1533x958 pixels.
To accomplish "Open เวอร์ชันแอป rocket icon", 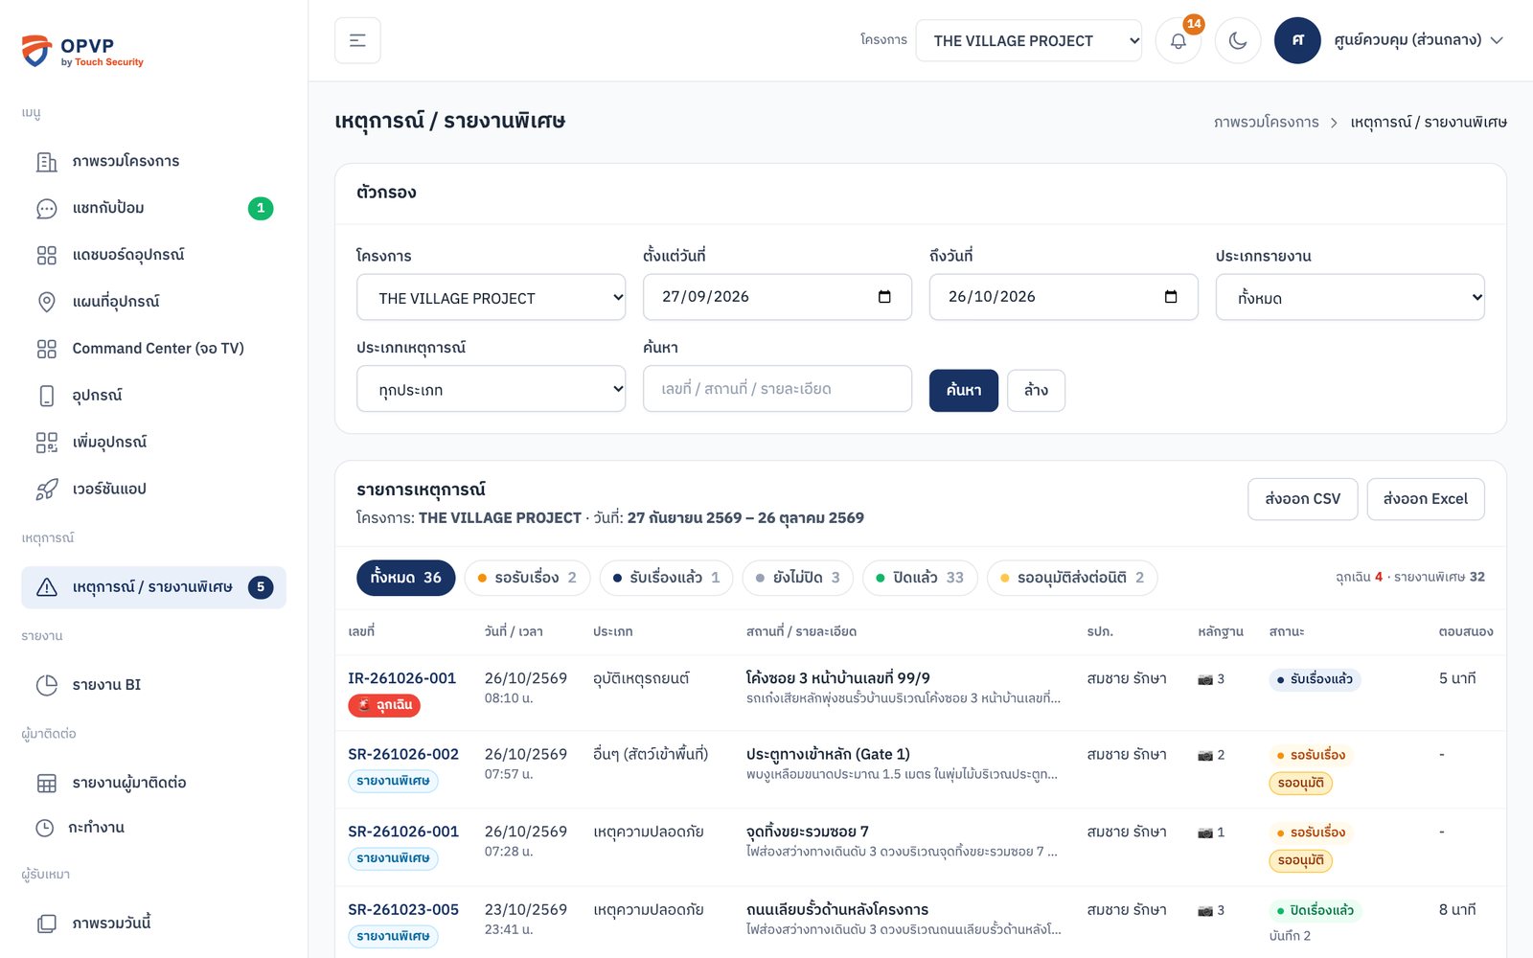I will (46, 490).
